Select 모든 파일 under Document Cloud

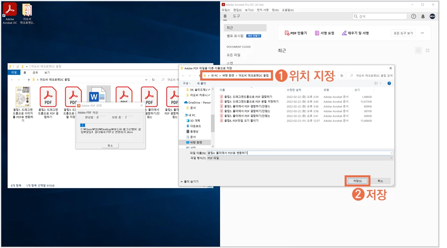pos(233,55)
